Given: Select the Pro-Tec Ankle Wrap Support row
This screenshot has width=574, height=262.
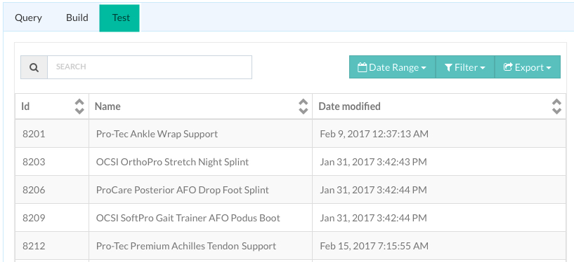Looking at the screenshot, I should tap(290, 134).
